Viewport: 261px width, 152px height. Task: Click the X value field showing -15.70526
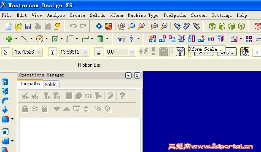(27, 52)
